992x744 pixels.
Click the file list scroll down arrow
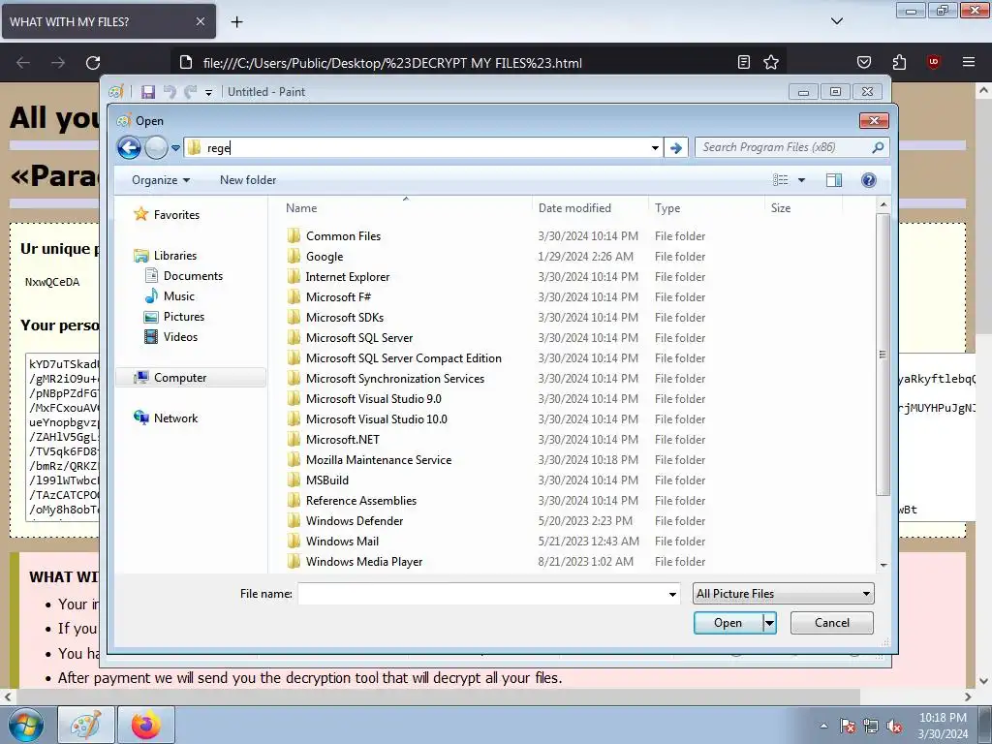point(883,565)
